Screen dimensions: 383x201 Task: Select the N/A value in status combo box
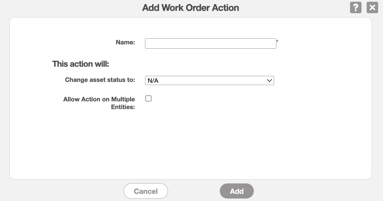point(153,81)
